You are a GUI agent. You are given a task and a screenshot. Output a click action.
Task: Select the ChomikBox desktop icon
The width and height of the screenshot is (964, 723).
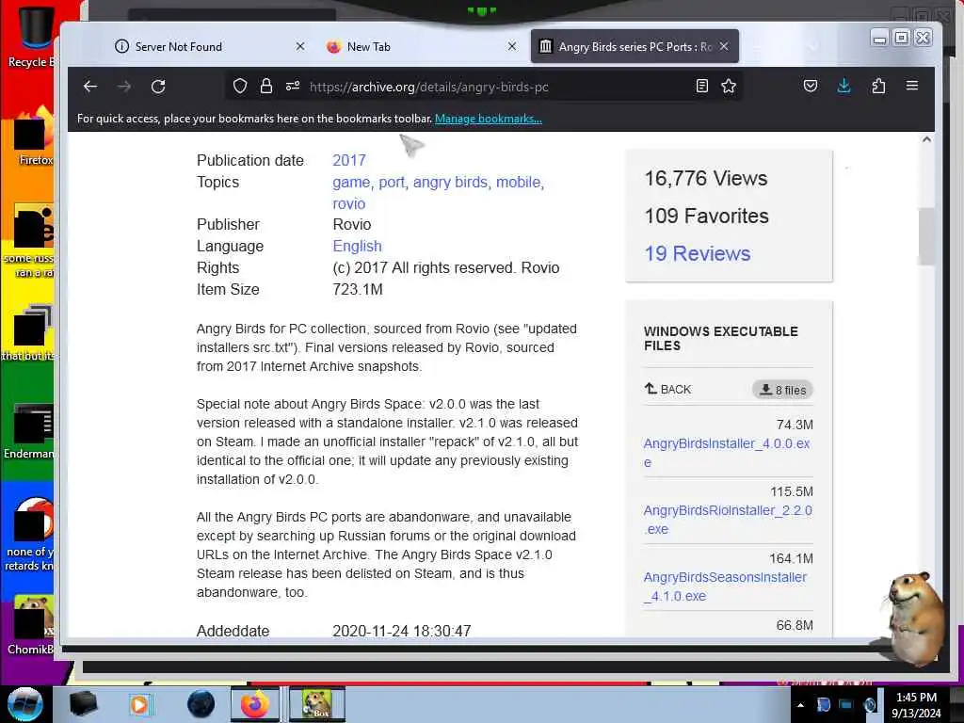coord(31,625)
